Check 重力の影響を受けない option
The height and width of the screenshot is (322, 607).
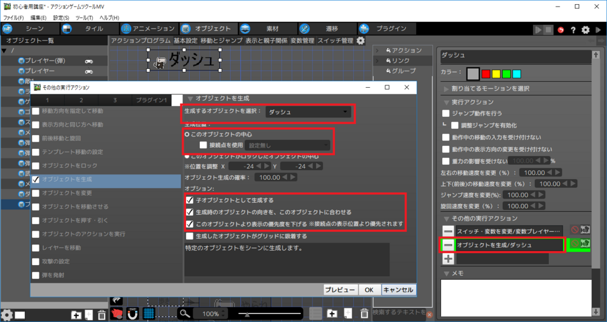click(x=446, y=161)
